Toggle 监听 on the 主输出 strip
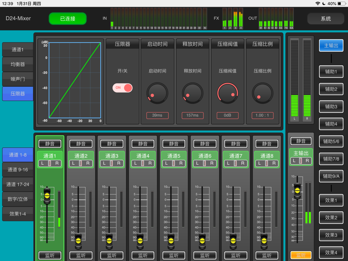 click(301, 255)
